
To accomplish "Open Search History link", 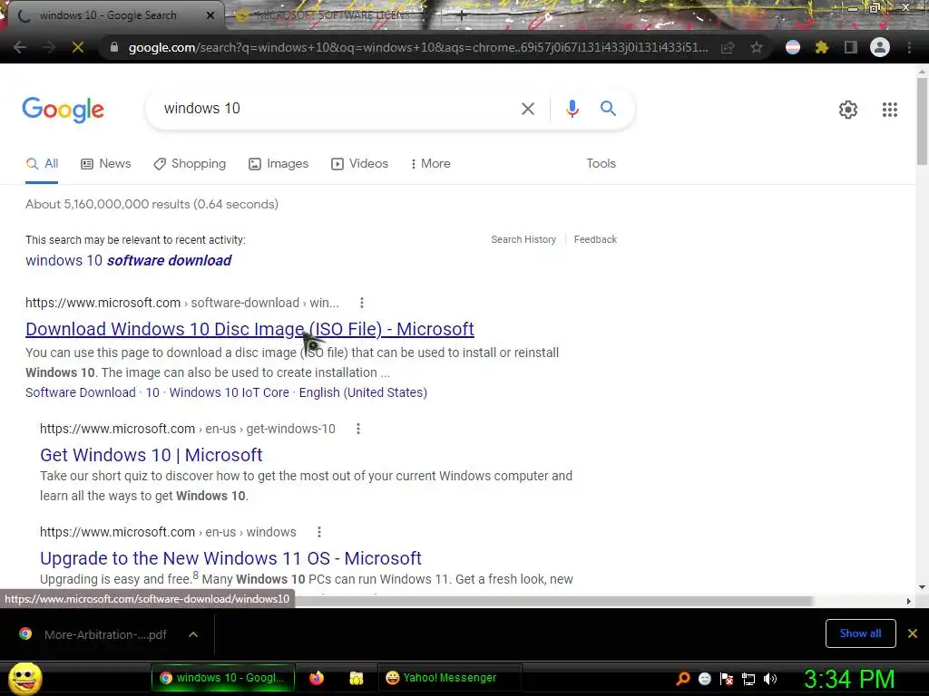I will [523, 239].
